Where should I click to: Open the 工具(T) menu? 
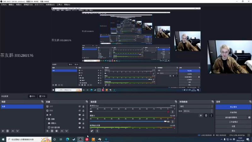click(x=59, y=5)
